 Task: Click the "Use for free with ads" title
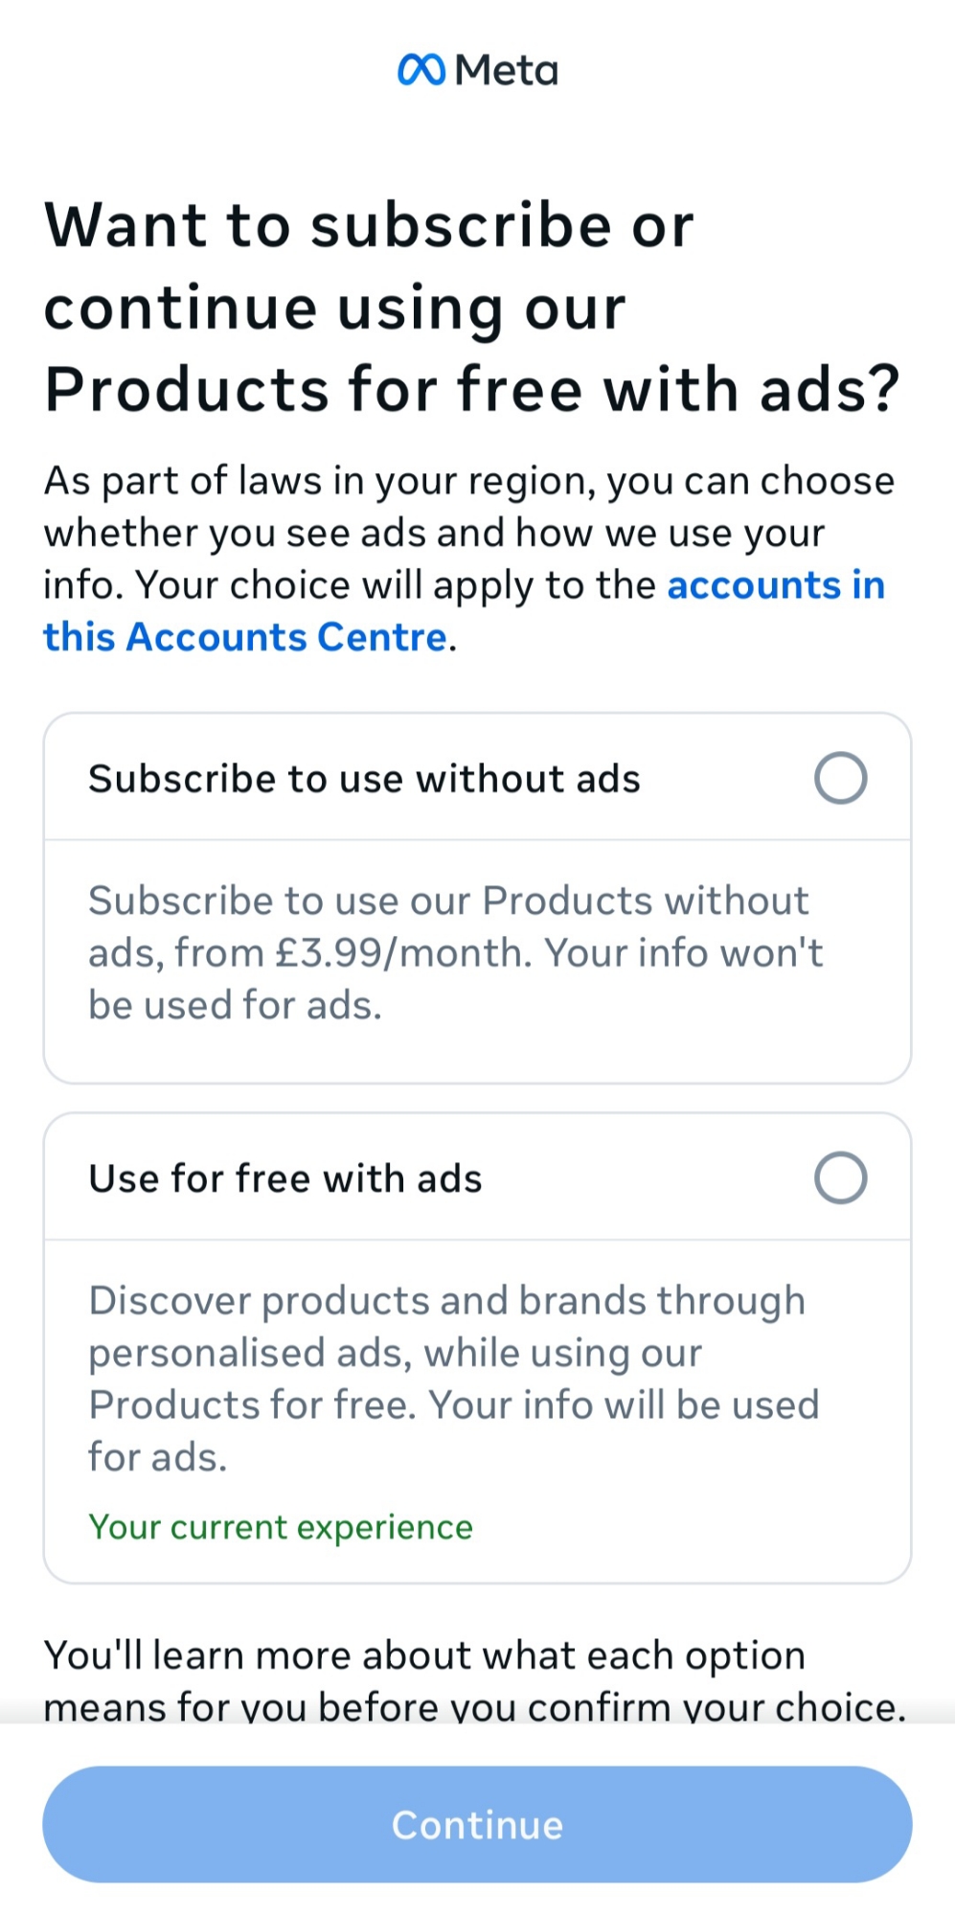285,1178
